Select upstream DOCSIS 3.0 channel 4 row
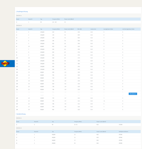This screenshot has height=149, width=142. tap(78, 143)
